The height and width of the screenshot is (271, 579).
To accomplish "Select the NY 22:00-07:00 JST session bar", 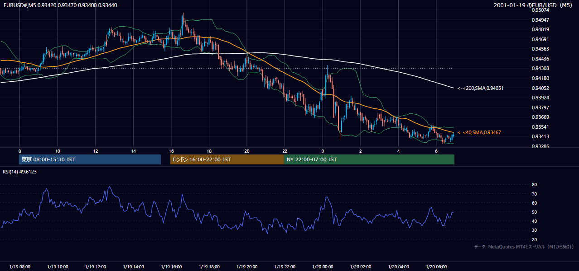I will tap(369, 159).
